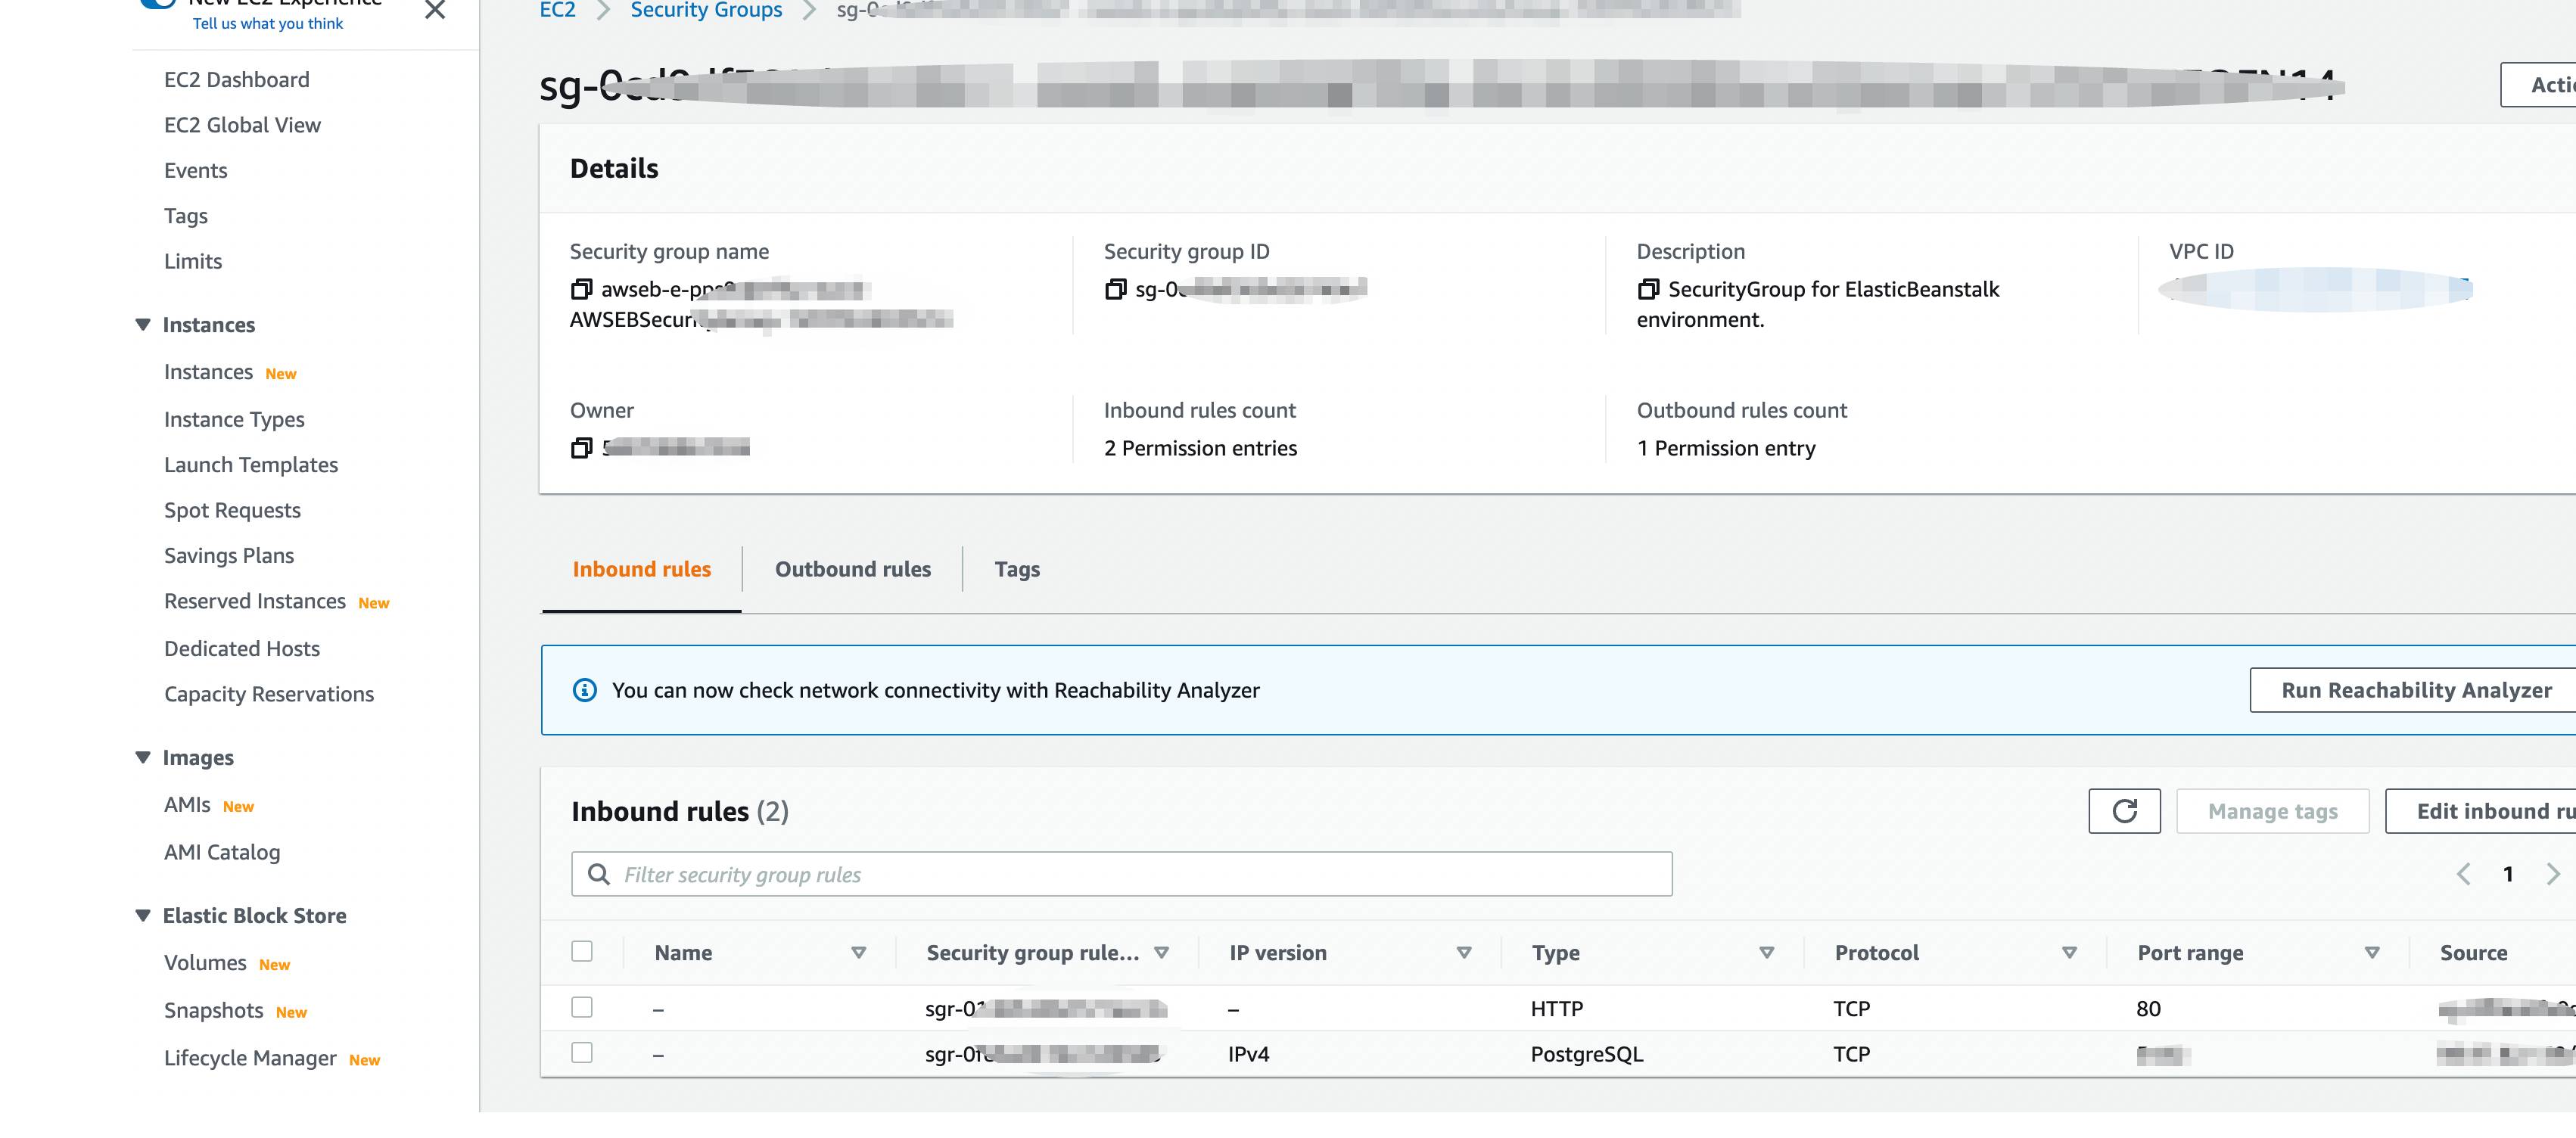Go to next page of inbound rules
The width and height of the screenshot is (2576, 1138).
[2553, 874]
